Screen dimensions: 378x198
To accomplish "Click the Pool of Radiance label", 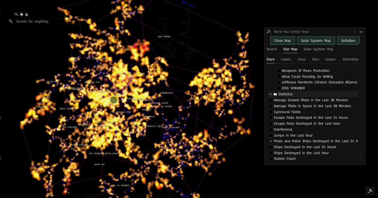I will click(x=121, y=186).
